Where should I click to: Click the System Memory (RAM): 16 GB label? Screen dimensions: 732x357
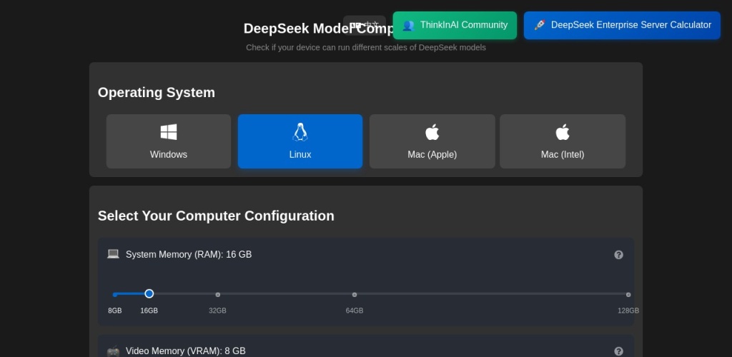pyautogui.click(x=189, y=254)
